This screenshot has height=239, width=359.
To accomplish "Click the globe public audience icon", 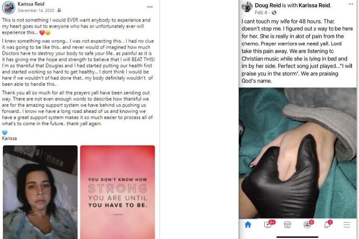I will 274,13.
